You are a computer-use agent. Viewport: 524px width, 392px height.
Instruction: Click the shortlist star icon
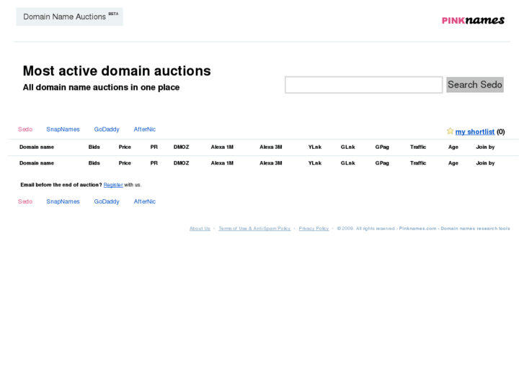450,131
